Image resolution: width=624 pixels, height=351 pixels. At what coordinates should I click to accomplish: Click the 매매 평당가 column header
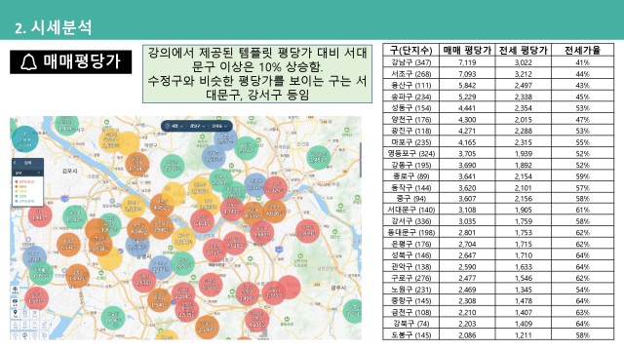coord(467,50)
